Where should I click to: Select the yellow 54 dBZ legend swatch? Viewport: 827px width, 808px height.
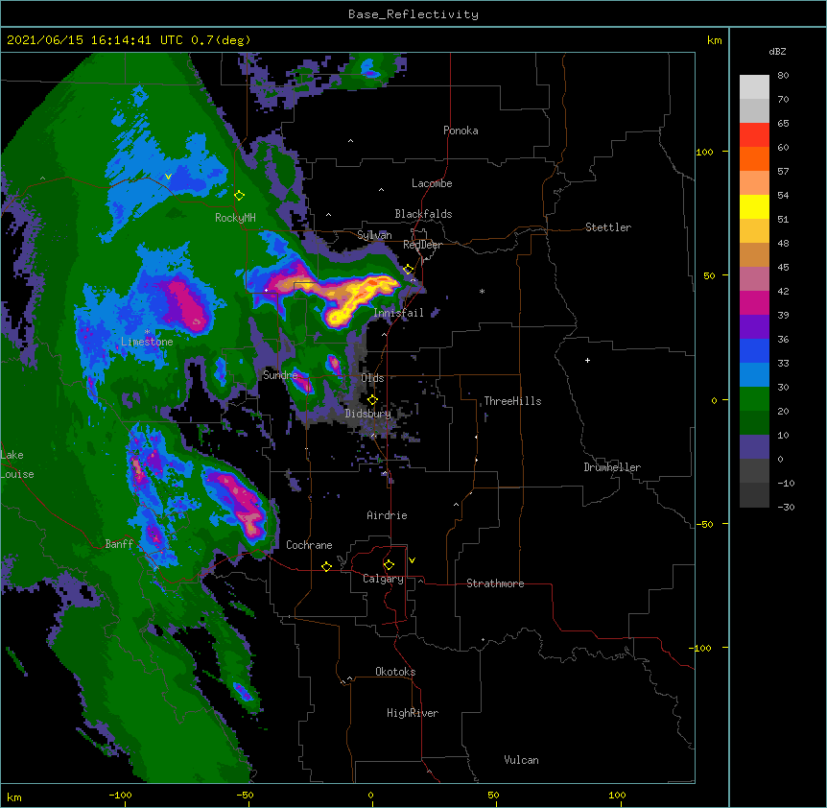(x=754, y=206)
